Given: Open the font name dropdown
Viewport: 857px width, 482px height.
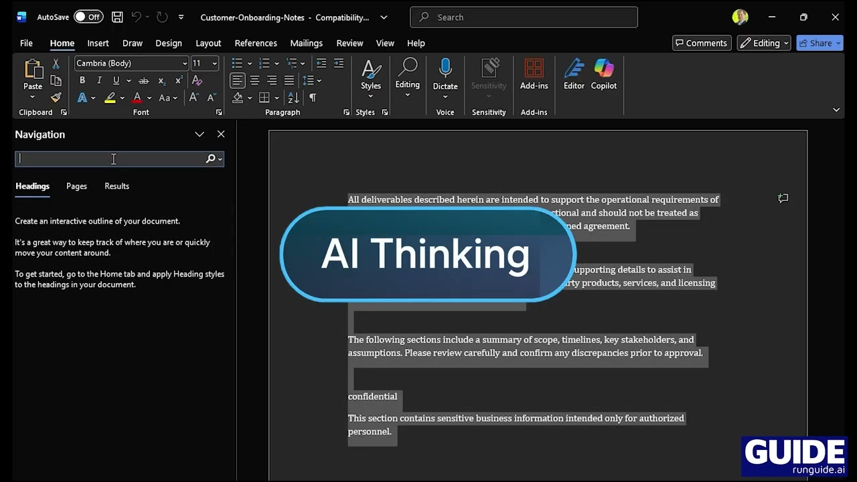Looking at the screenshot, I should point(185,63).
